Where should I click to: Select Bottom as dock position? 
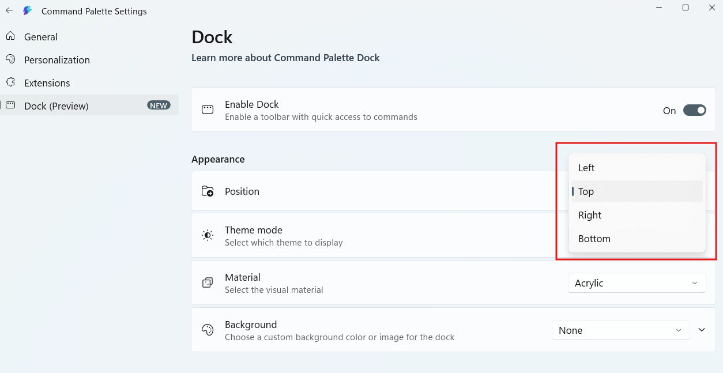click(x=594, y=238)
